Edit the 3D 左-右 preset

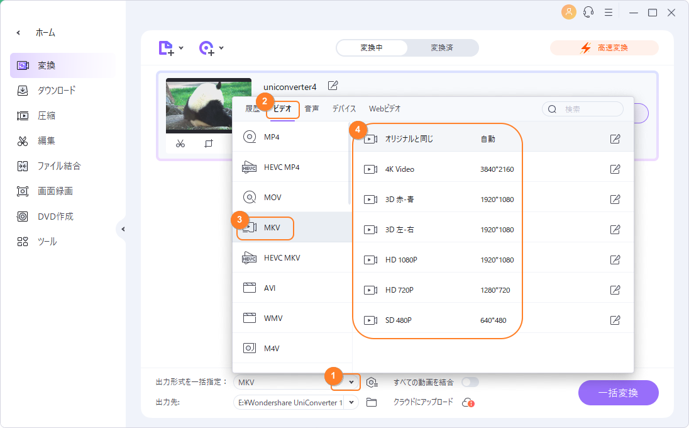pyautogui.click(x=615, y=230)
